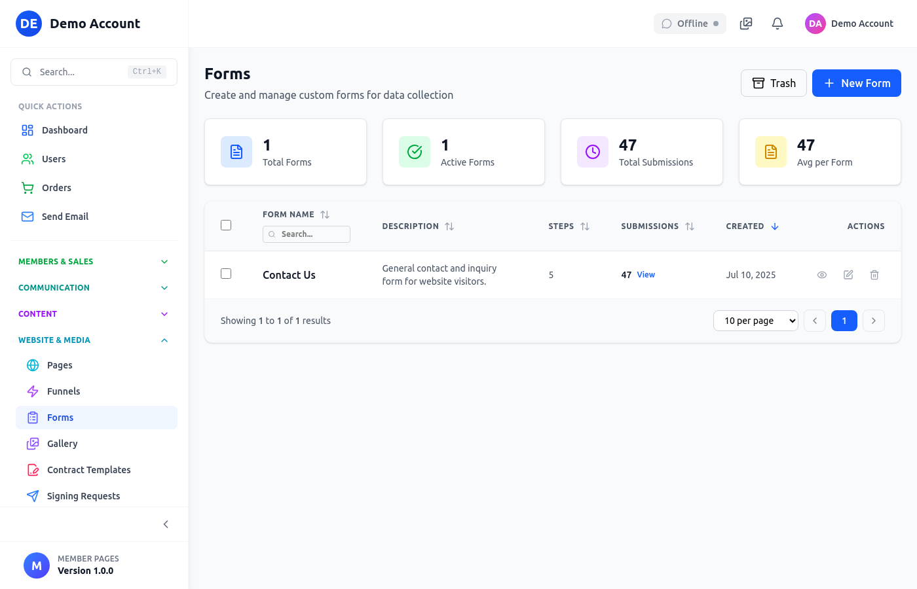This screenshot has height=589, width=917.
Task: Preview Contact Us with the eye icon
Action: coord(821,274)
